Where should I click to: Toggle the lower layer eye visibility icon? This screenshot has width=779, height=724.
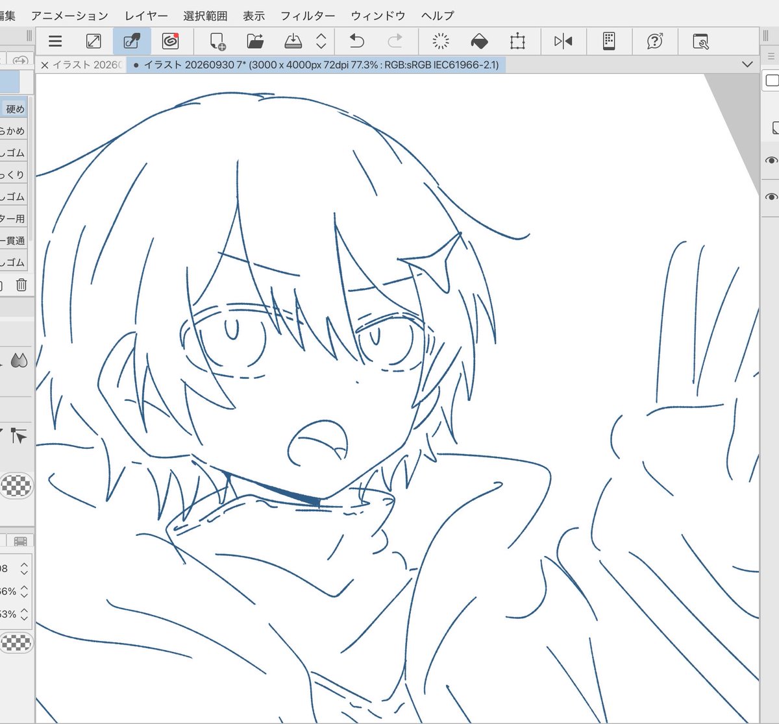(771, 197)
